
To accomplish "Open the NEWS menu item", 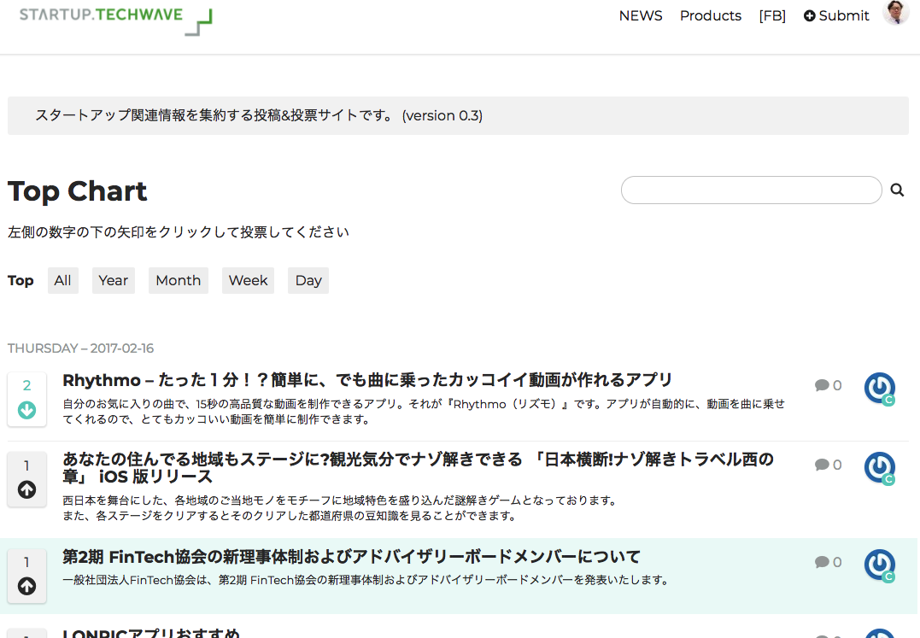I will (x=641, y=16).
